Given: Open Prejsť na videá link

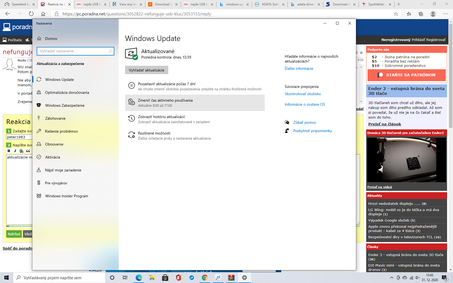Looking at the screenshot, I should click(x=379, y=187).
